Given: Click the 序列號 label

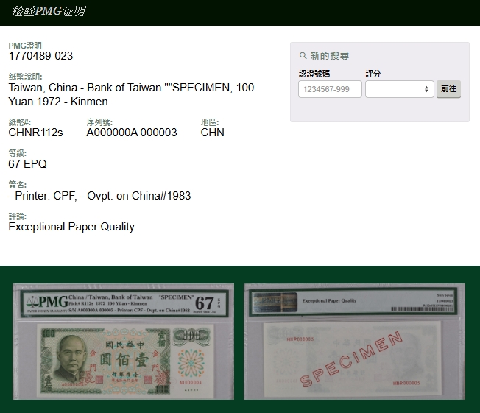Looking at the screenshot, I should tap(99, 122).
